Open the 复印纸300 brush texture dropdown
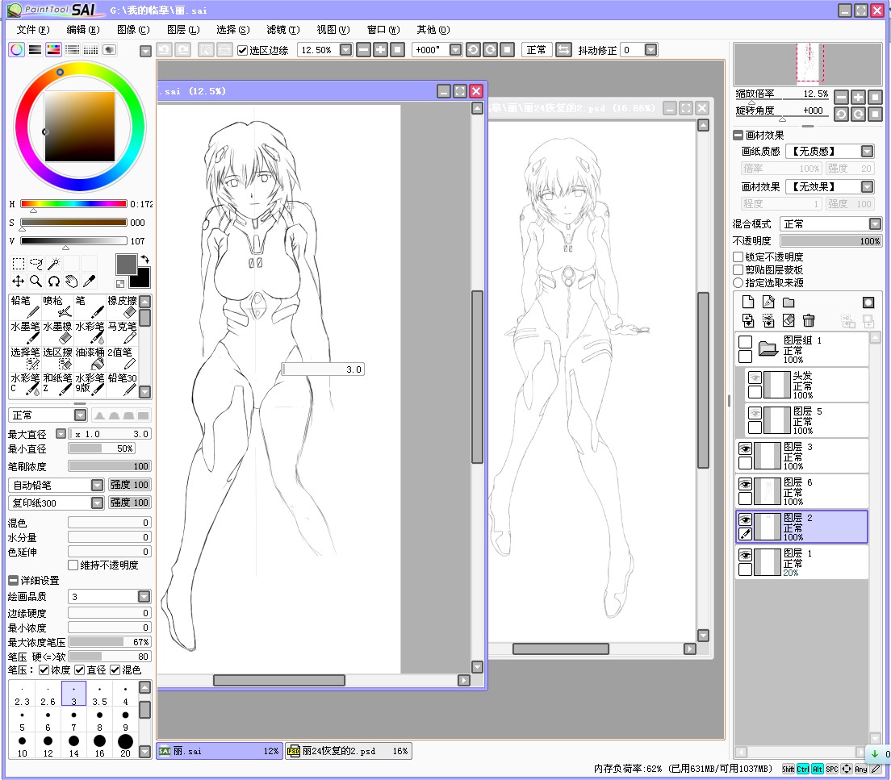891x780 pixels. pos(97,503)
